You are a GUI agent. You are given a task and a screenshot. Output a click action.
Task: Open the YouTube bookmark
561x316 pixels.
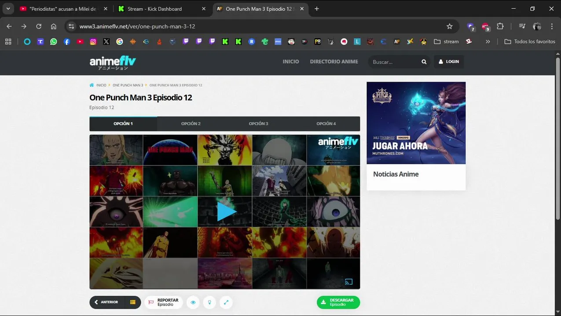click(x=80, y=42)
